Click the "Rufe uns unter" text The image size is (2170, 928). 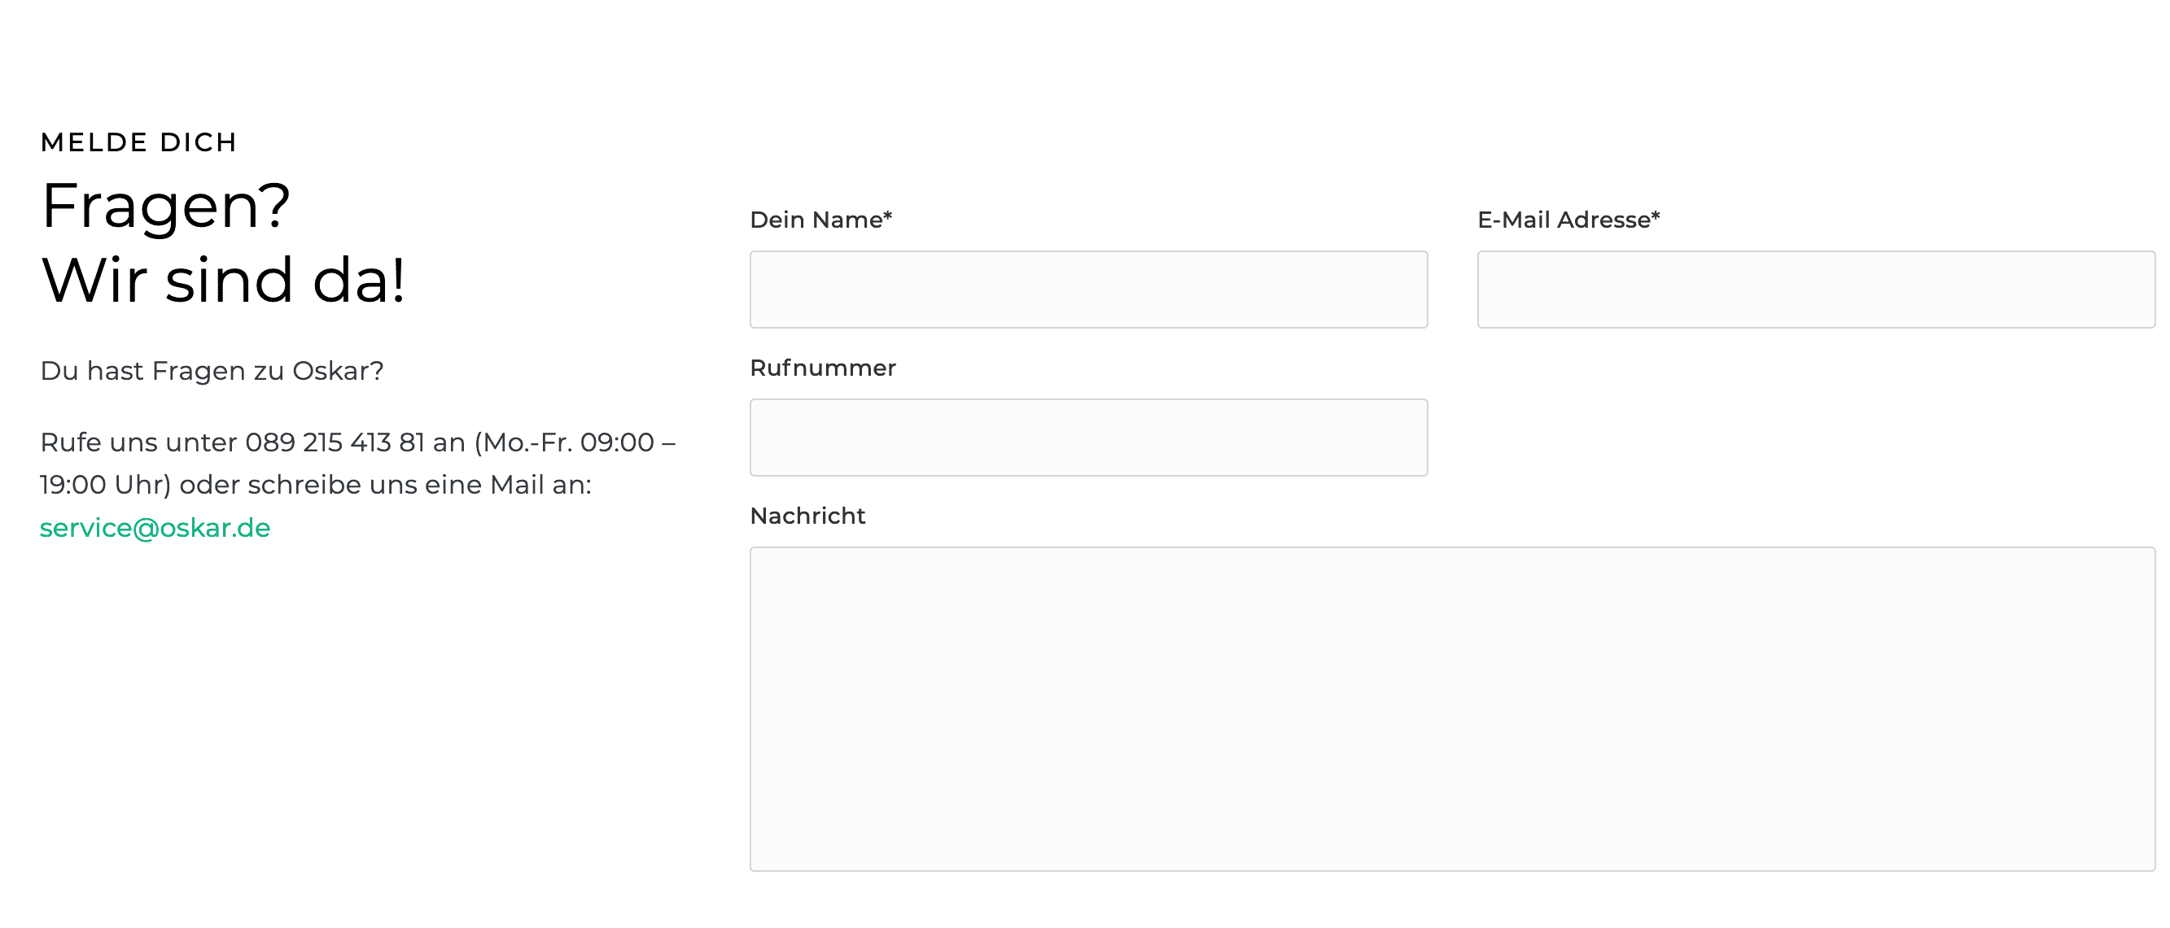(x=138, y=442)
